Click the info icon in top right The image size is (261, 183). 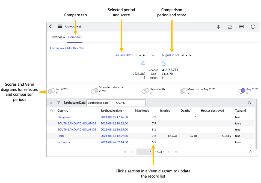click(253, 27)
